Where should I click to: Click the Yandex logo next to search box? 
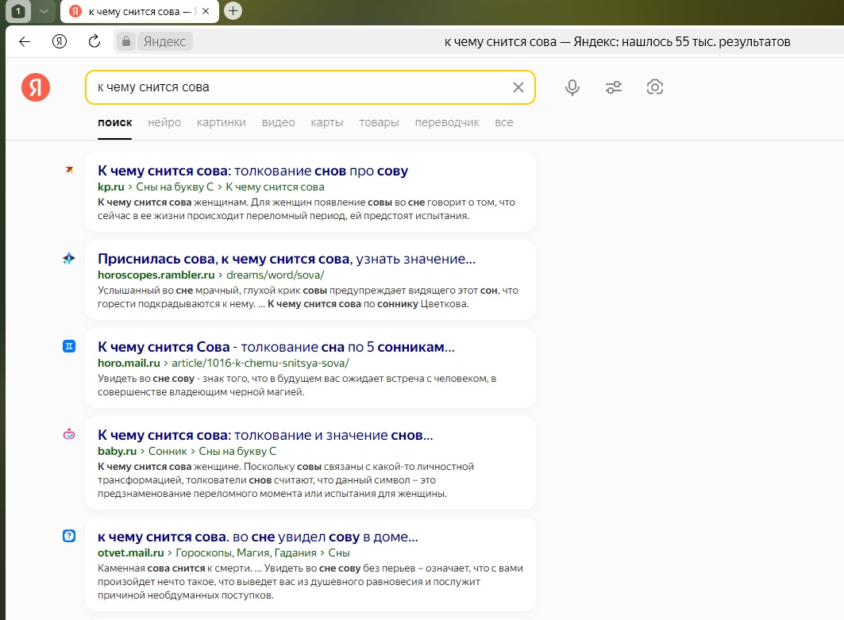pyautogui.click(x=36, y=87)
